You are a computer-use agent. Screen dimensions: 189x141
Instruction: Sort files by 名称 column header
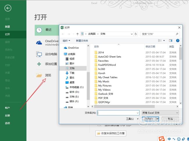coord(97,47)
